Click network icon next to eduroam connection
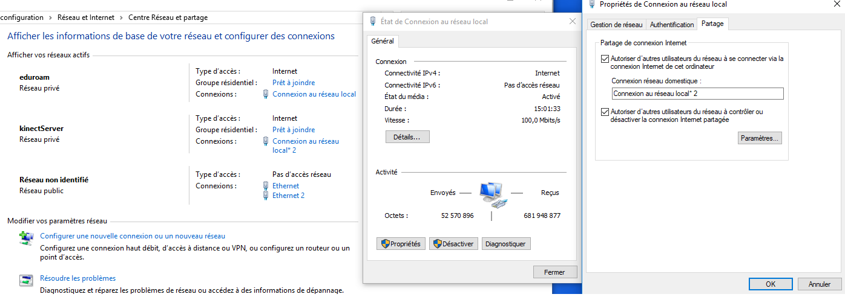Viewport: 845px width, 297px height. (266, 94)
